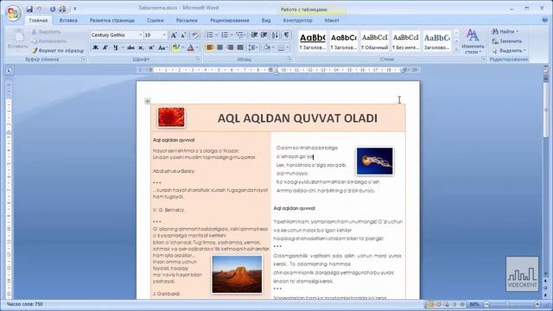Viewport: 553px width, 311px height.
Task: Open the Конструктор table tools tab
Action: (297, 21)
